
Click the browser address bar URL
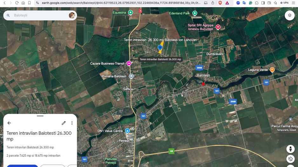tap(121, 3)
